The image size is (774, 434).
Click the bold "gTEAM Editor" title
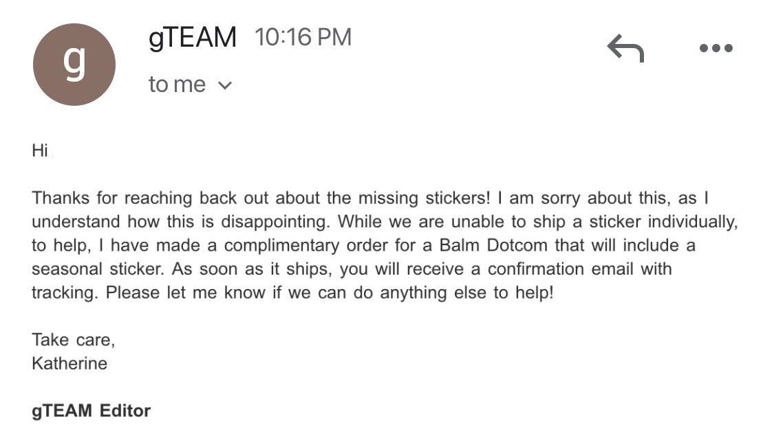click(x=91, y=411)
